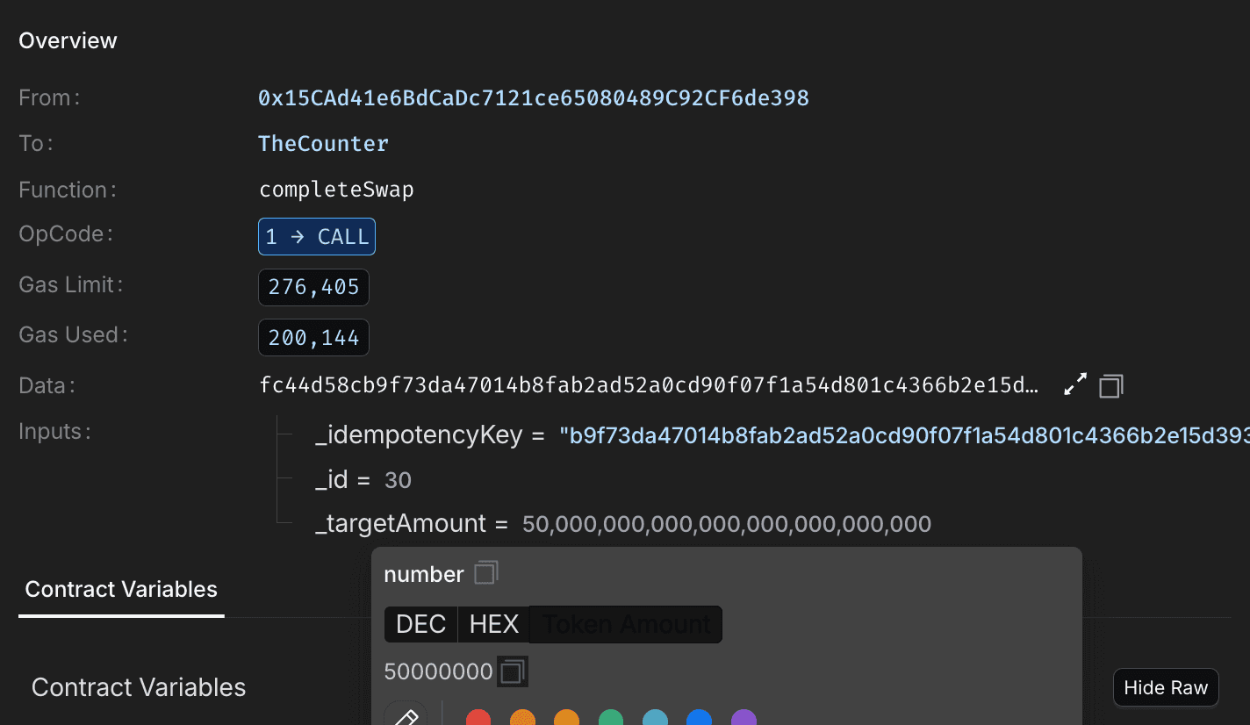The width and height of the screenshot is (1250, 725).
Task: Switch number display to DEC
Action: (x=420, y=624)
